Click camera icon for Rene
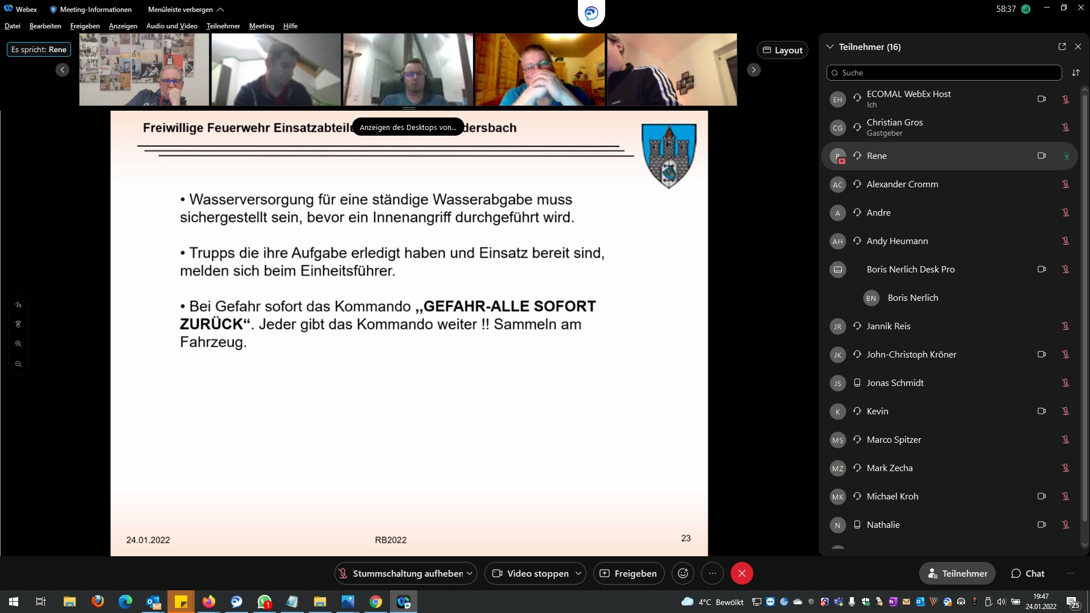 point(1042,156)
